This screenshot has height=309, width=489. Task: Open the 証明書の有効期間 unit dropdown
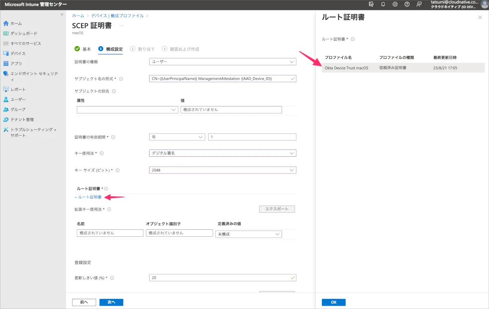(x=177, y=137)
